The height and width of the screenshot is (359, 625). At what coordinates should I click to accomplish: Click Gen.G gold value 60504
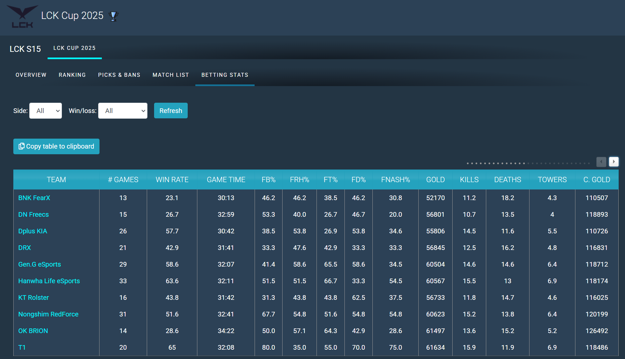[436, 264]
